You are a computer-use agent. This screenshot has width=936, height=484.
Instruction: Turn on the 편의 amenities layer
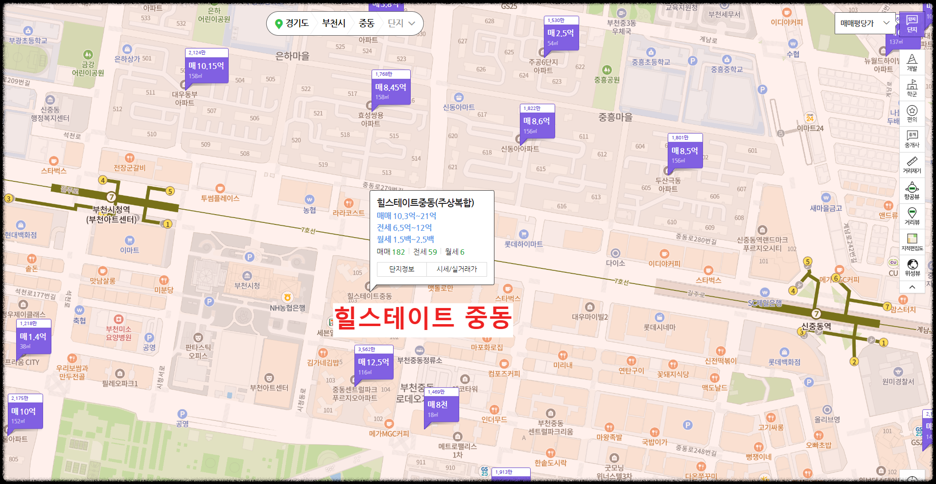912,113
